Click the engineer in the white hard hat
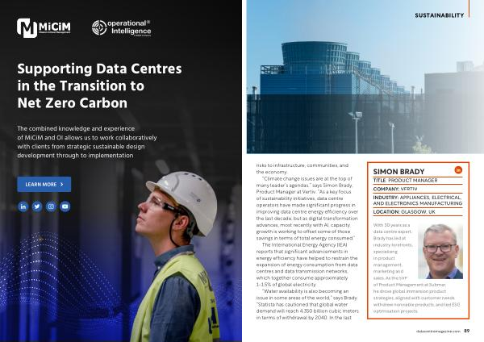 (x=175, y=256)
